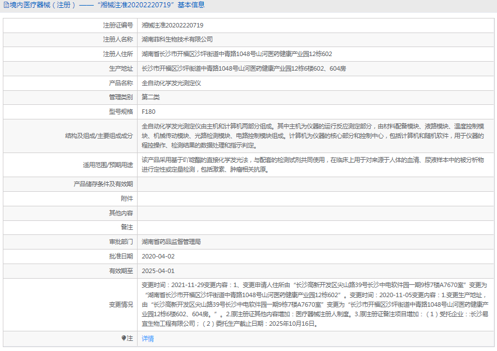Screen dimensions: 497x351
Task: Select approving department 湖南省药品监督管理局
Action: click(171, 242)
